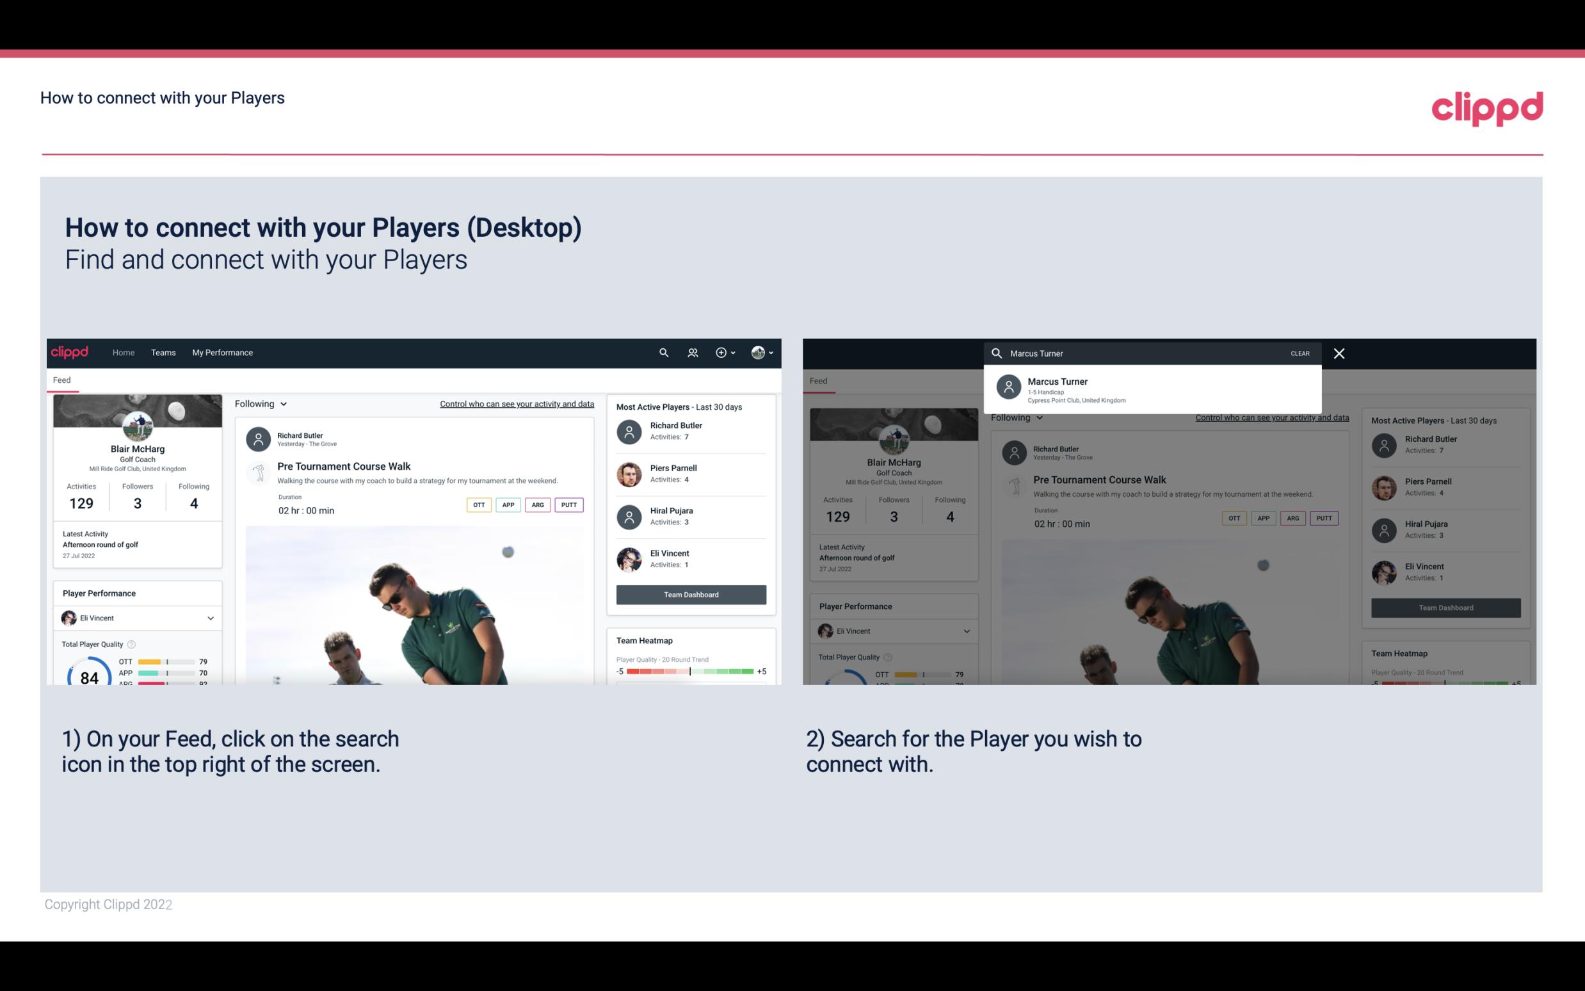1585x991 pixels.
Task: Click the OTT performance category icon
Action: (x=477, y=504)
